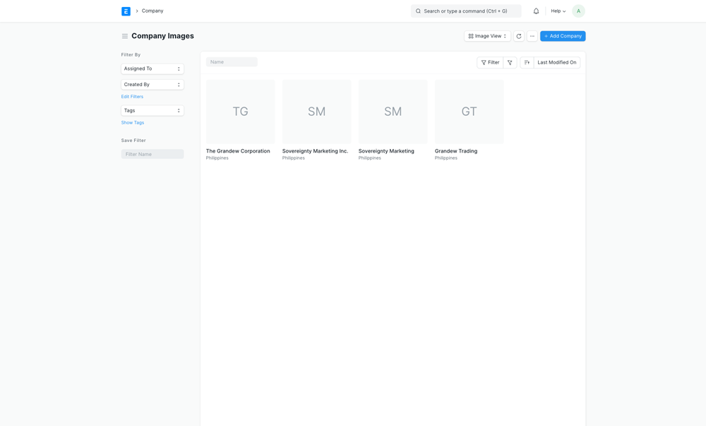Open the three-dot more options menu
Viewport: 706px width, 426px height.
(x=532, y=36)
